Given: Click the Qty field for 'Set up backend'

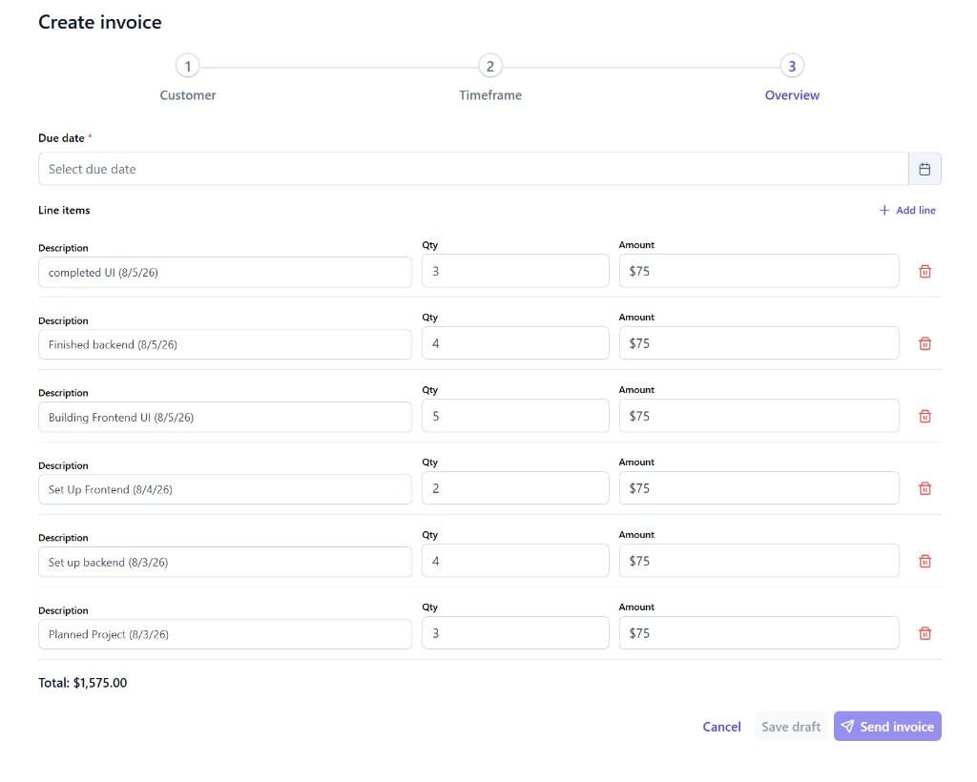Looking at the screenshot, I should [515, 561].
